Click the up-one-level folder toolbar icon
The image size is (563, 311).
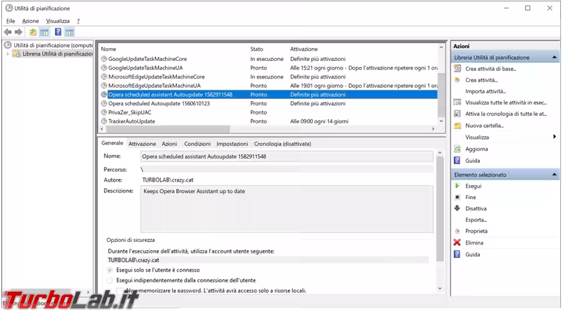click(x=33, y=32)
